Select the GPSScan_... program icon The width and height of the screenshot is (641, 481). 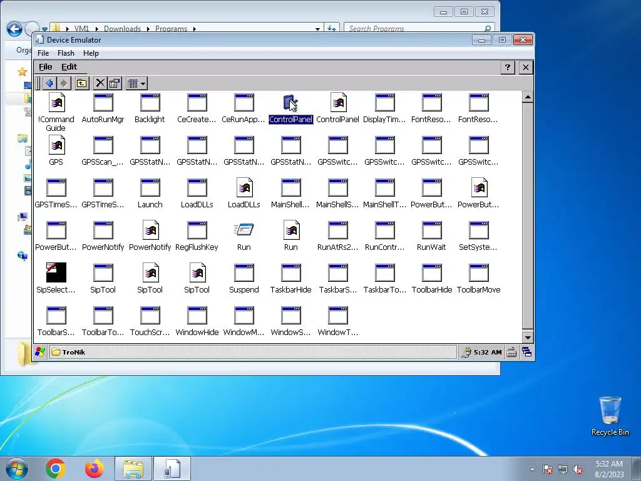pyautogui.click(x=103, y=145)
